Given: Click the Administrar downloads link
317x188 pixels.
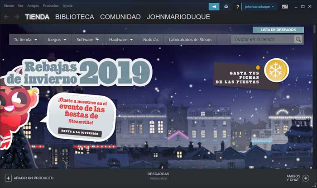Looking at the screenshot, I should pyautogui.click(x=158, y=179).
